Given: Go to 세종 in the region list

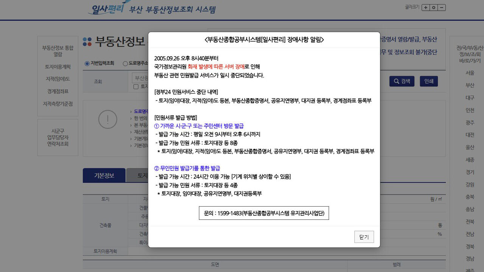Looking at the screenshot, I should coord(470,160).
